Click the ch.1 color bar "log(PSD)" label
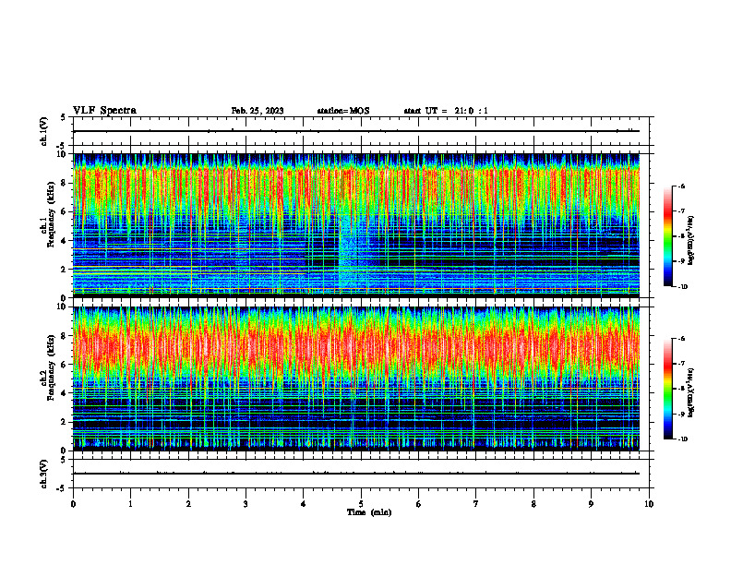 pyautogui.click(x=692, y=241)
